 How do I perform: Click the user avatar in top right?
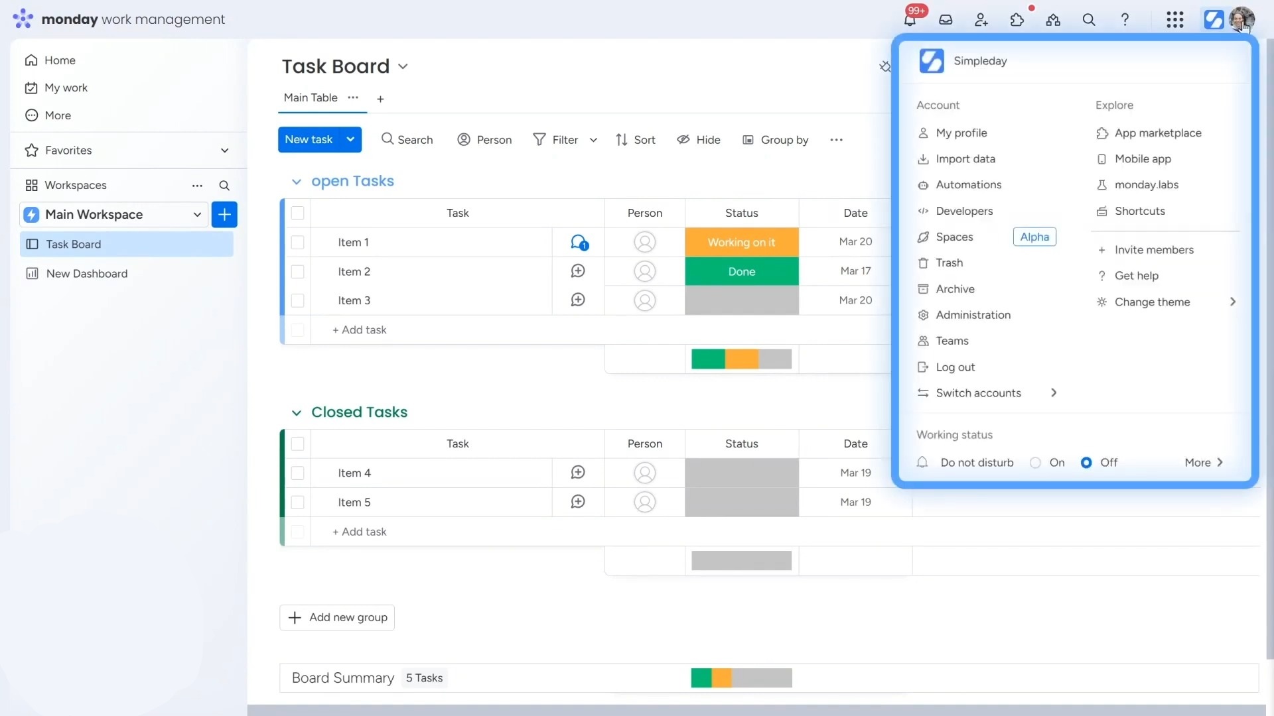1241,19
